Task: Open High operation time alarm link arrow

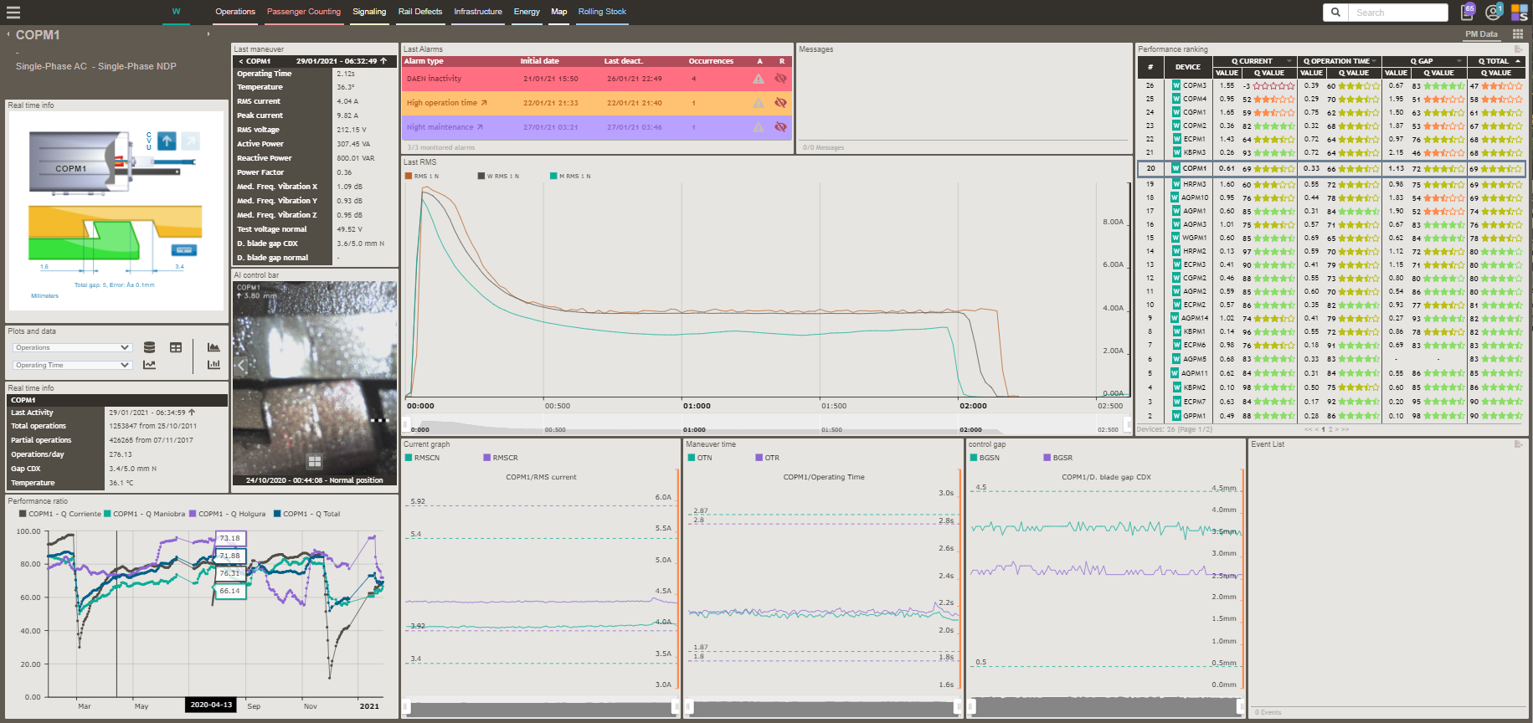Action: pos(483,103)
